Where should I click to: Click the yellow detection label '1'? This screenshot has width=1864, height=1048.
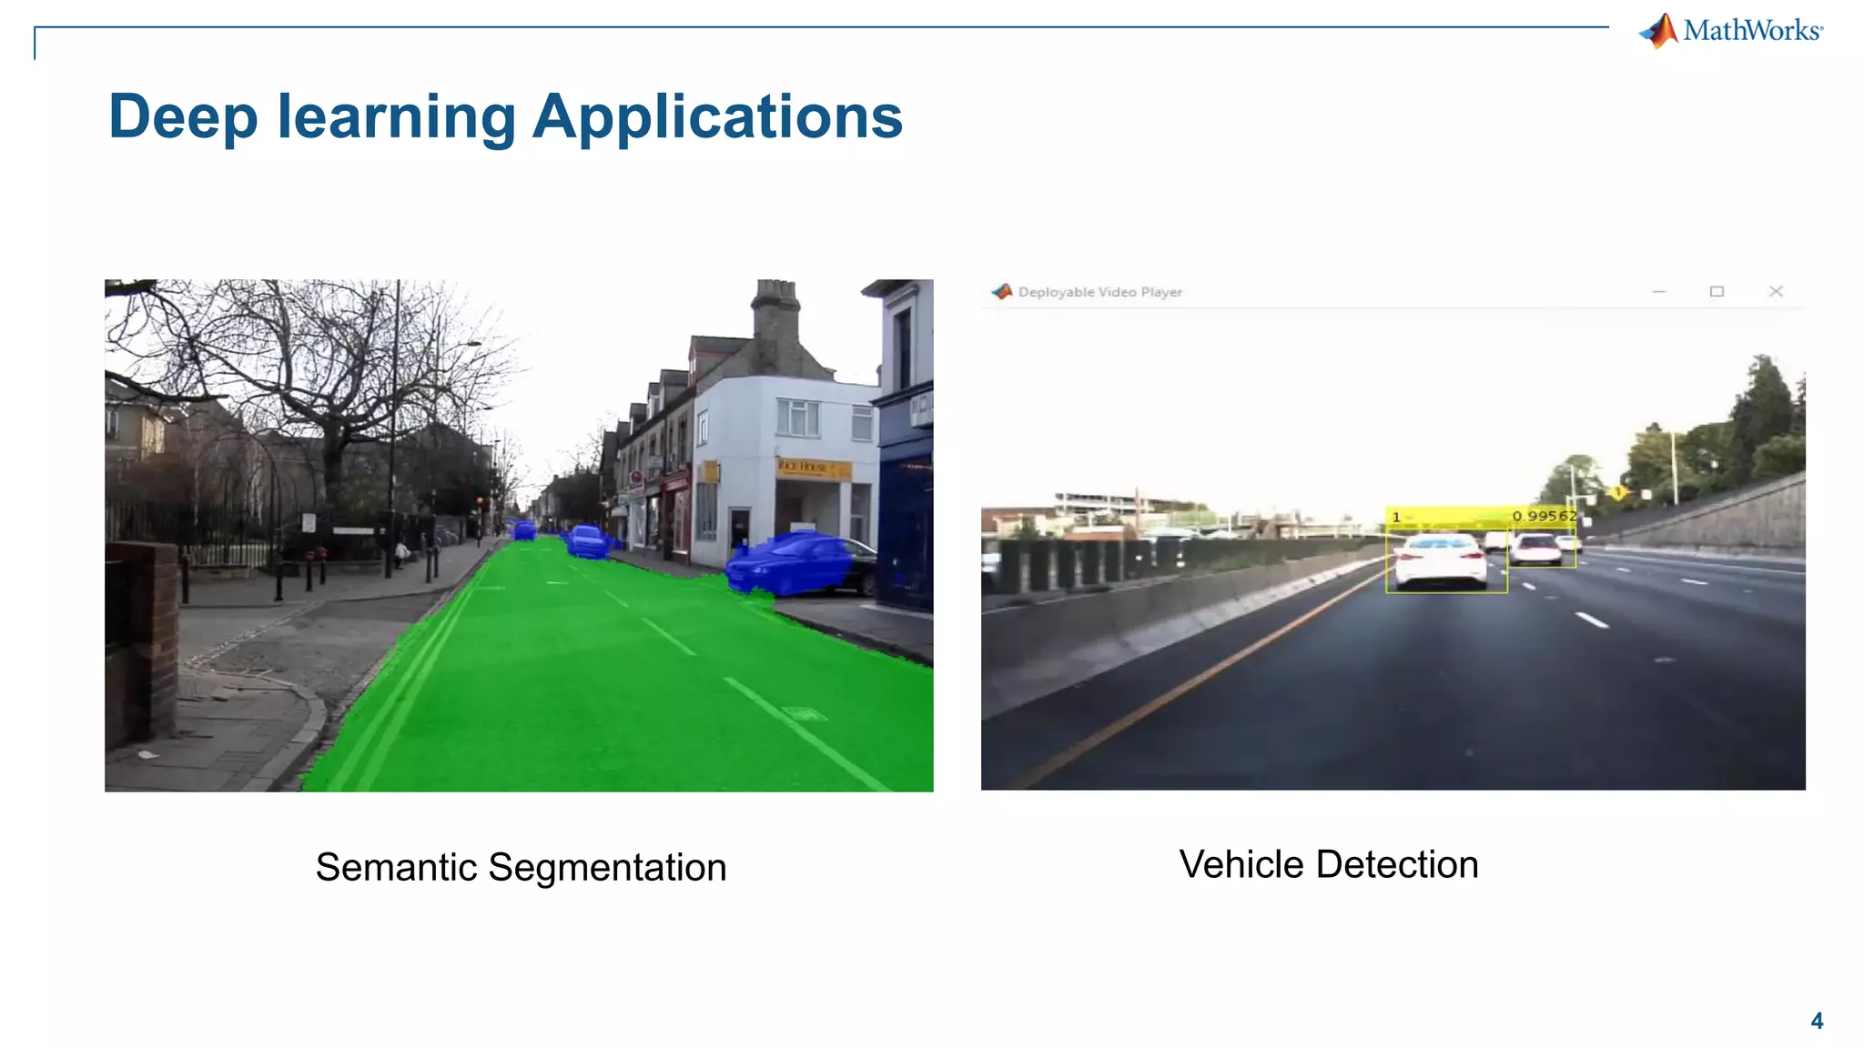click(x=1396, y=518)
